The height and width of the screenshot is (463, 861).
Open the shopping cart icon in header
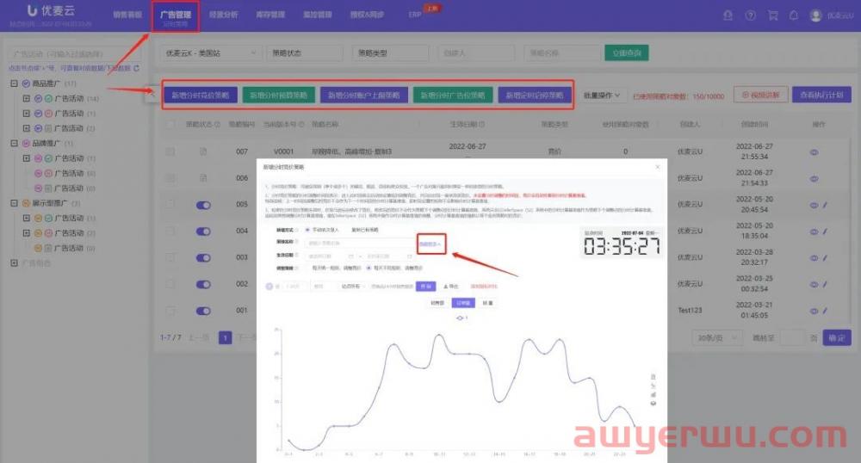(x=772, y=15)
